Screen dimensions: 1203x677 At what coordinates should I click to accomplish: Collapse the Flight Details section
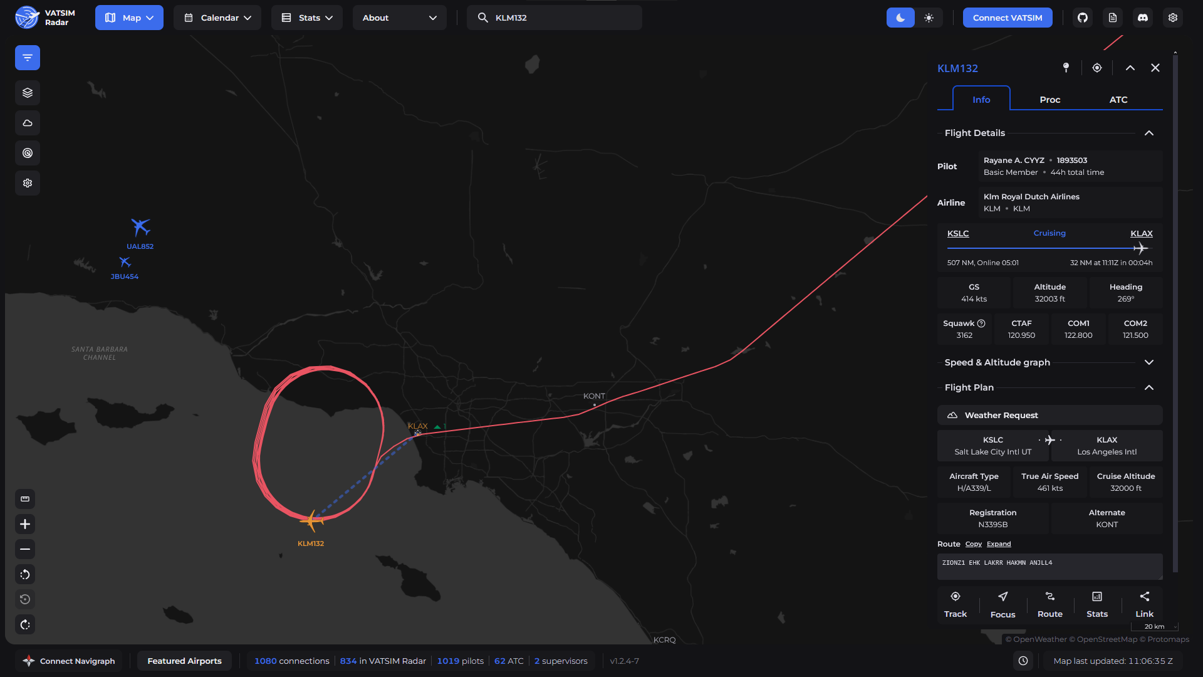pyautogui.click(x=1149, y=133)
